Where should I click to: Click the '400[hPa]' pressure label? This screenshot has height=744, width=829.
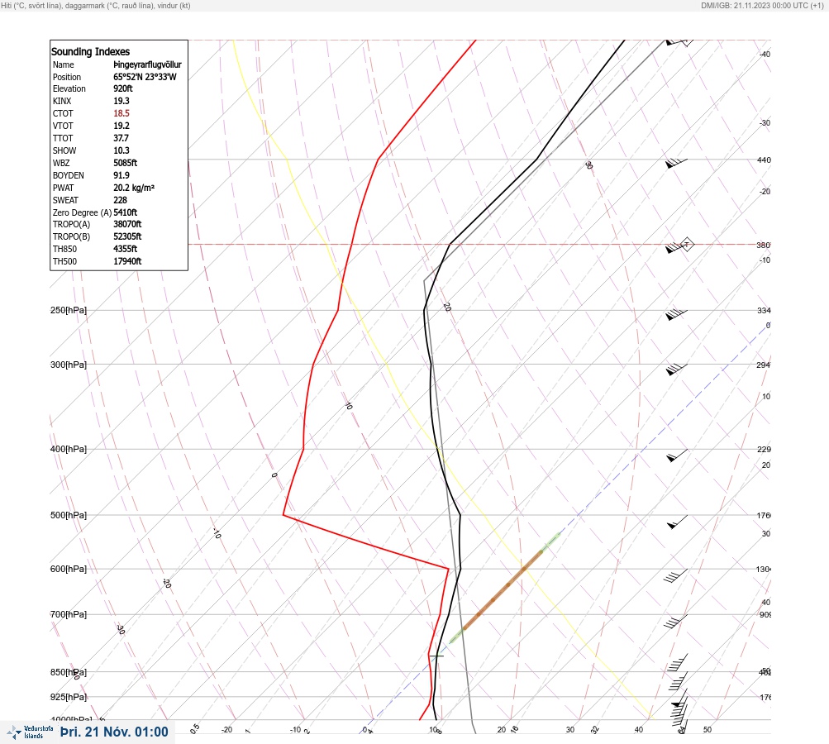(69, 449)
